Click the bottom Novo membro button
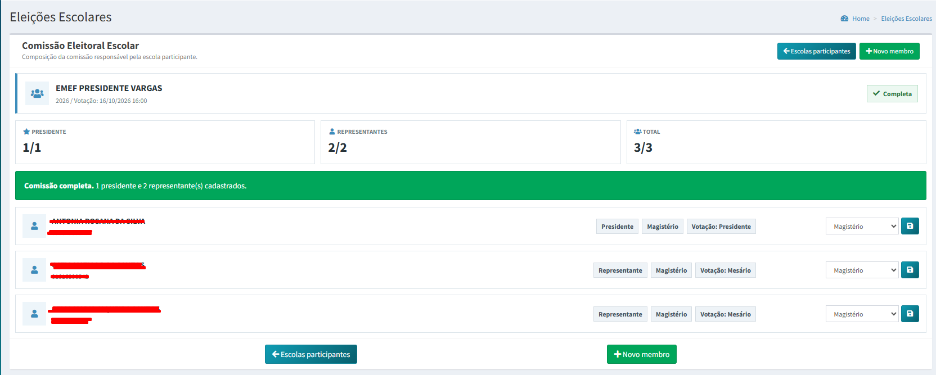 [x=642, y=354]
